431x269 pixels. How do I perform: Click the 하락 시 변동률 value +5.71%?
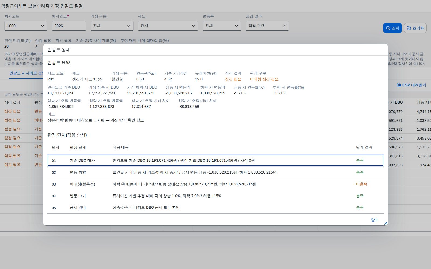[x=280, y=93]
